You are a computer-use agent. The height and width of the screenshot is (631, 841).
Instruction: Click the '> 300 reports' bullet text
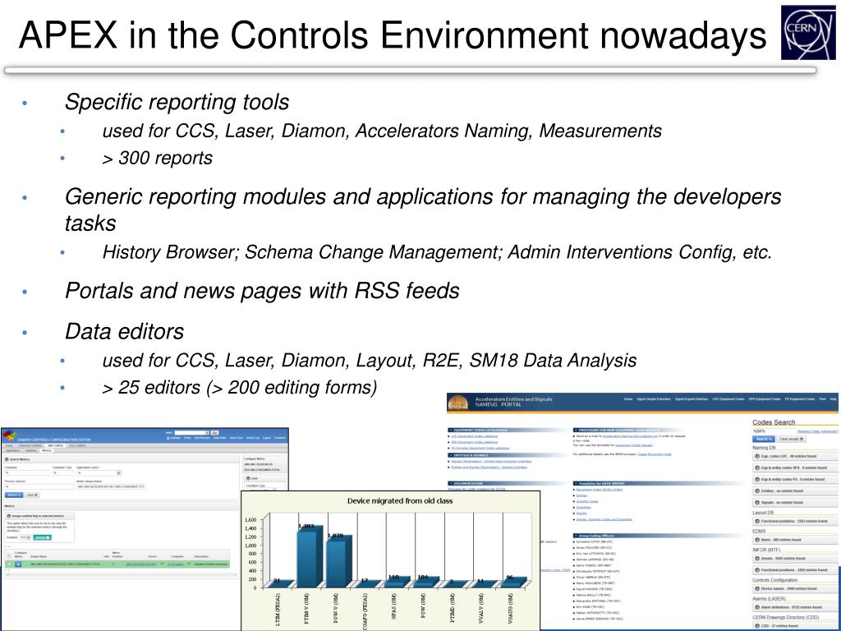[157, 159]
